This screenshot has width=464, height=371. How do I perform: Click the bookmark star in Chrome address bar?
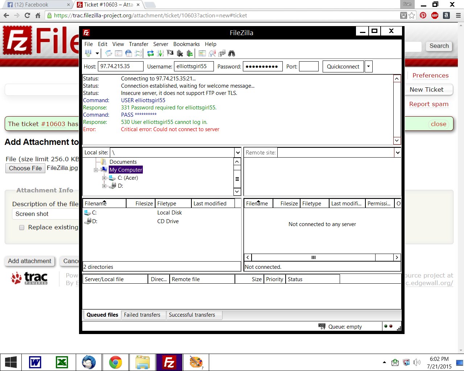click(x=412, y=15)
